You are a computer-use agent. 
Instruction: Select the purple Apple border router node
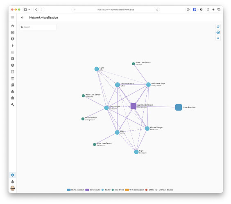[134, 106]
